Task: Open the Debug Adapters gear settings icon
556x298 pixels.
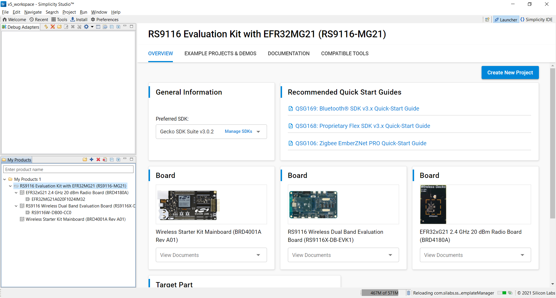Action: click(86, 27)
